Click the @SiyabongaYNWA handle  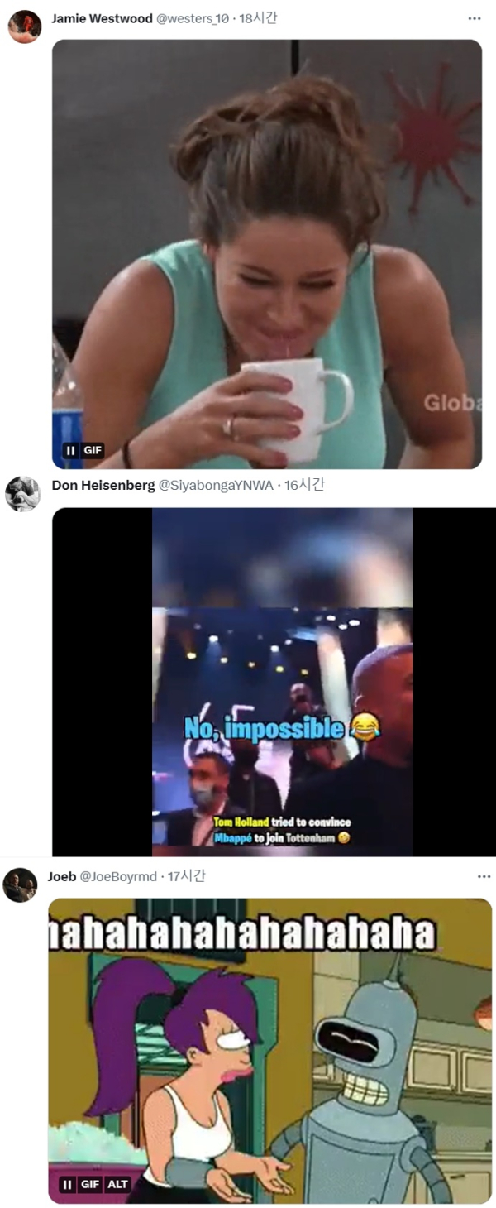tap(215, 485)
